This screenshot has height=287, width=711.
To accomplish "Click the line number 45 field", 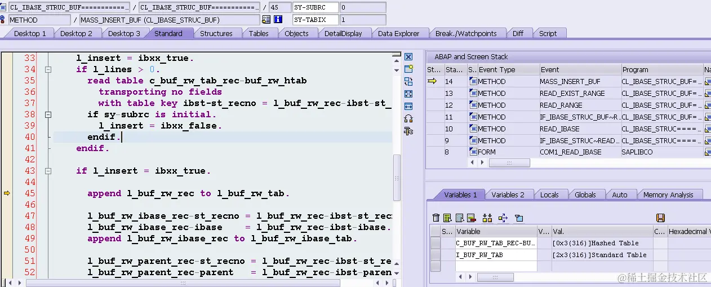I will pos(279,7).
